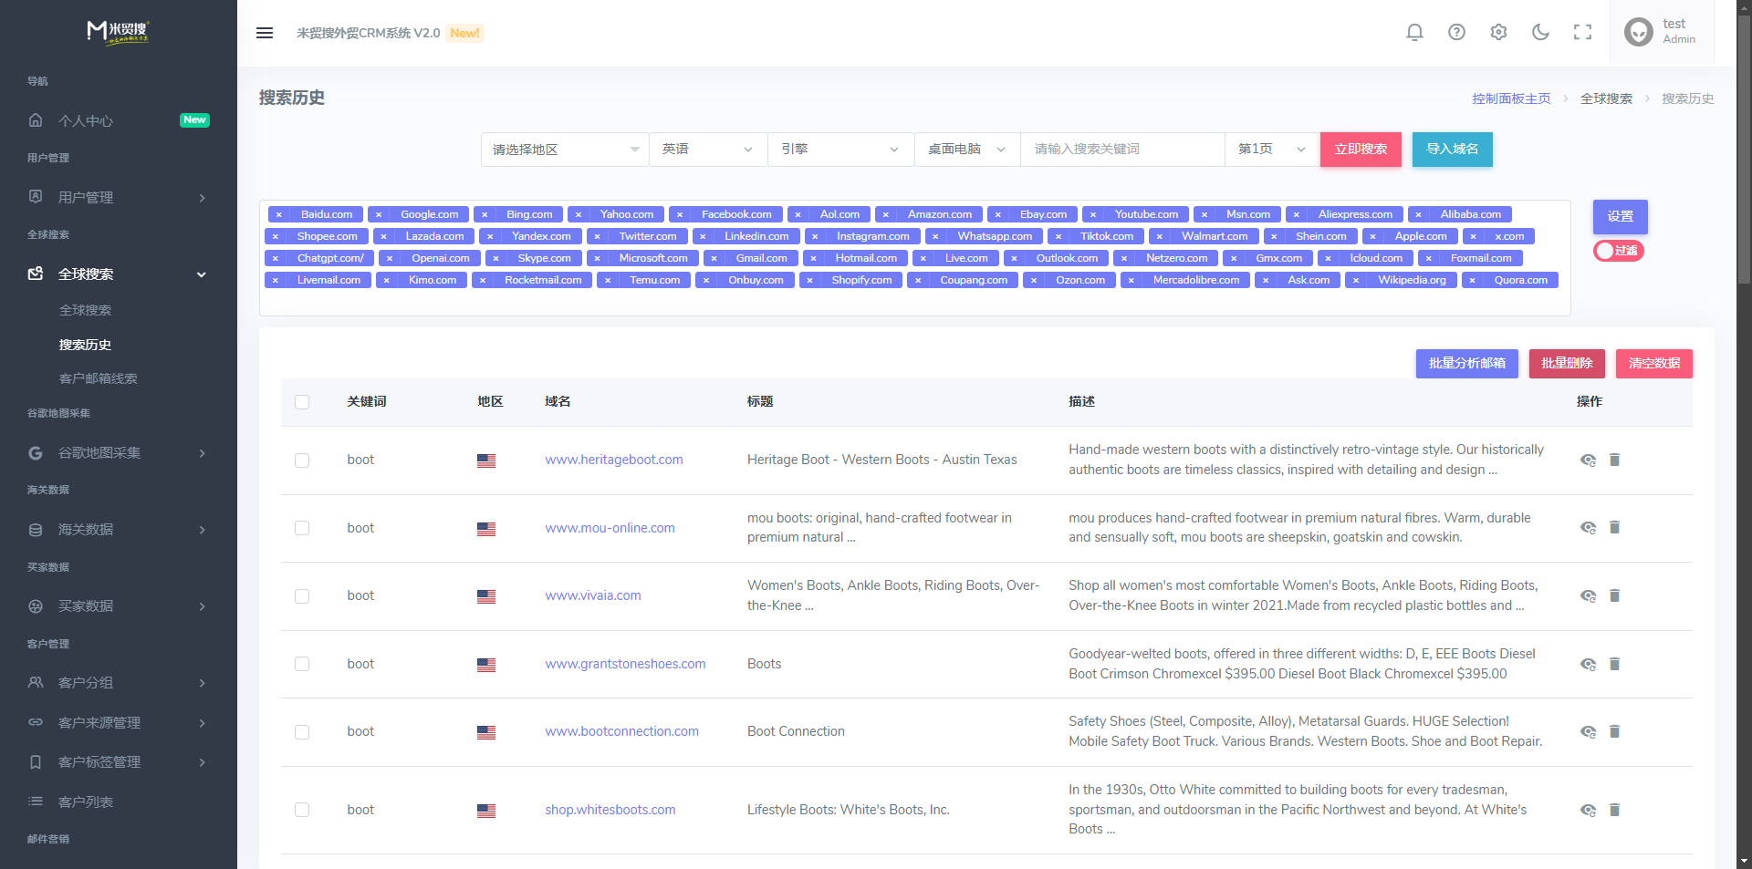This screenshot has width=1752, height=869.
Task: Delete the vivaia.com row
Action: pyautogui.click(x=1614, y=595)
